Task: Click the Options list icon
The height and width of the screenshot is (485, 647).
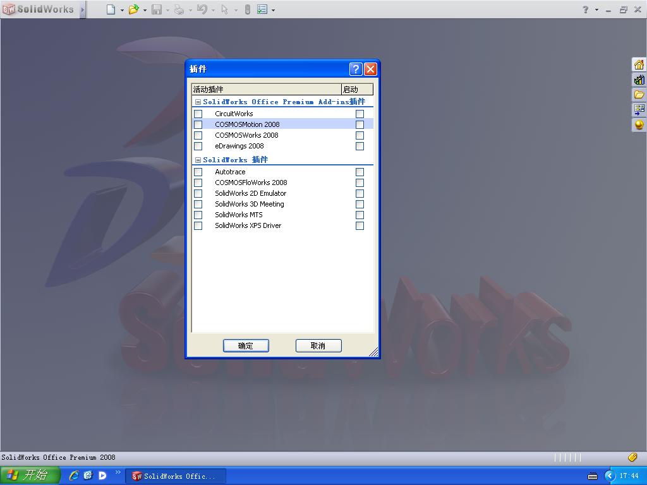Action: point(262,9)
